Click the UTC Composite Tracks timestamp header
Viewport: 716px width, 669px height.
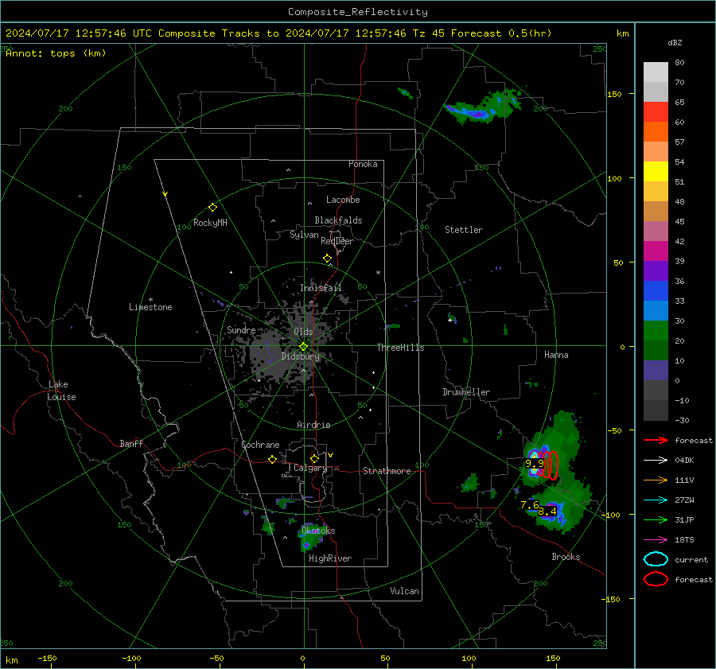click(x=278, y=33)
